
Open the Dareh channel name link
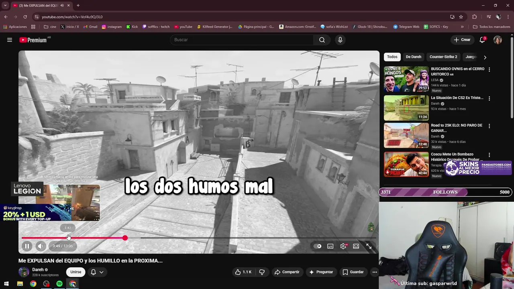pos(38,270)
